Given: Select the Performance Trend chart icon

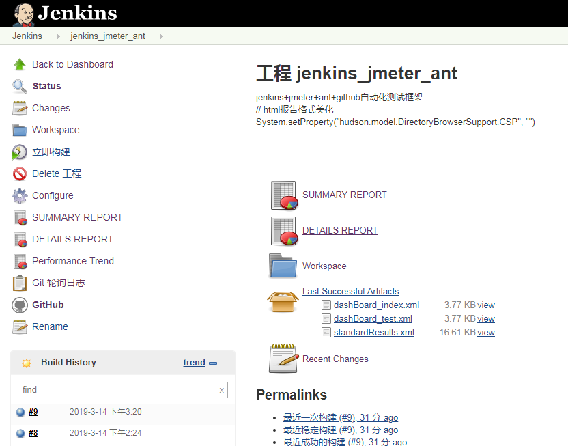Looking at the screenshot, I should [19, 261].
